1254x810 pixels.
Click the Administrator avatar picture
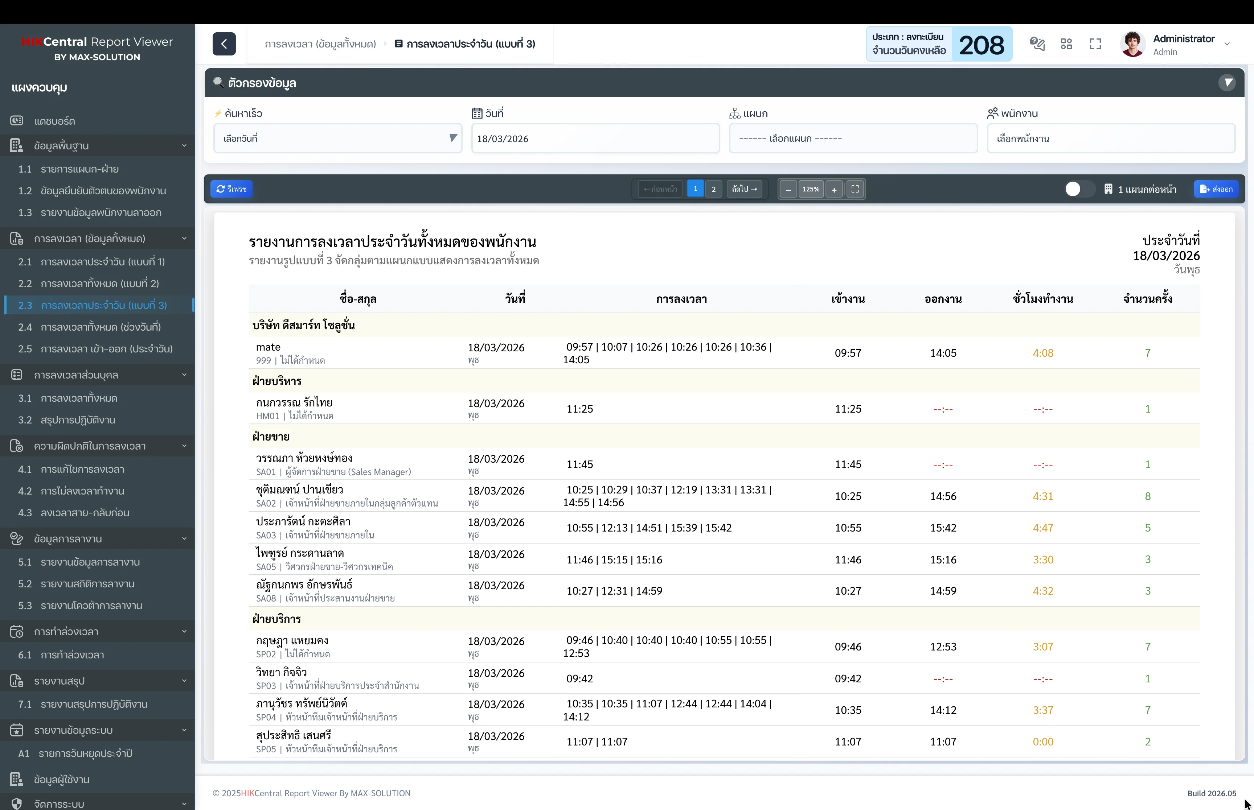1133,44
